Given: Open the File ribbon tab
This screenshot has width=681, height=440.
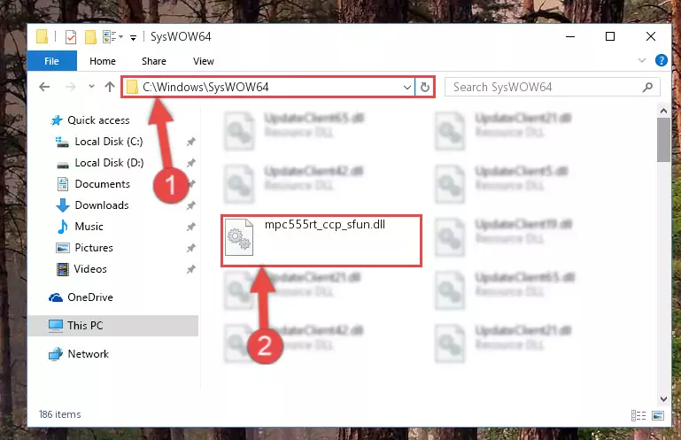Looking at the screenshot, I should [51, 61].
